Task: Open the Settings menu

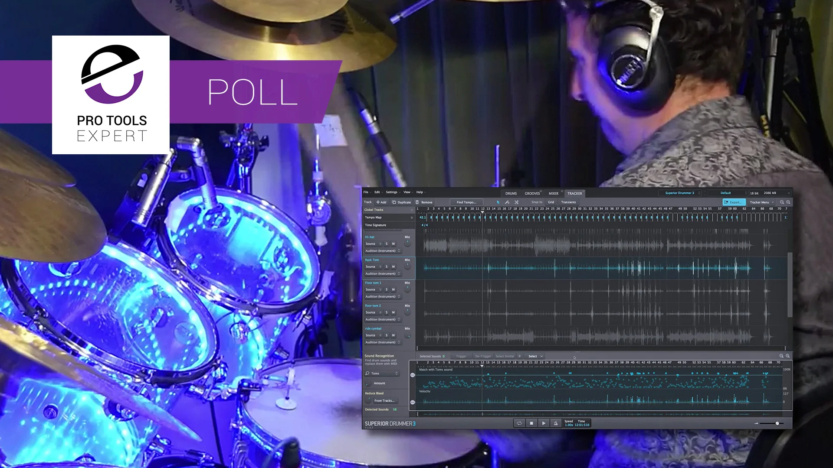Action: pos(392,192)
